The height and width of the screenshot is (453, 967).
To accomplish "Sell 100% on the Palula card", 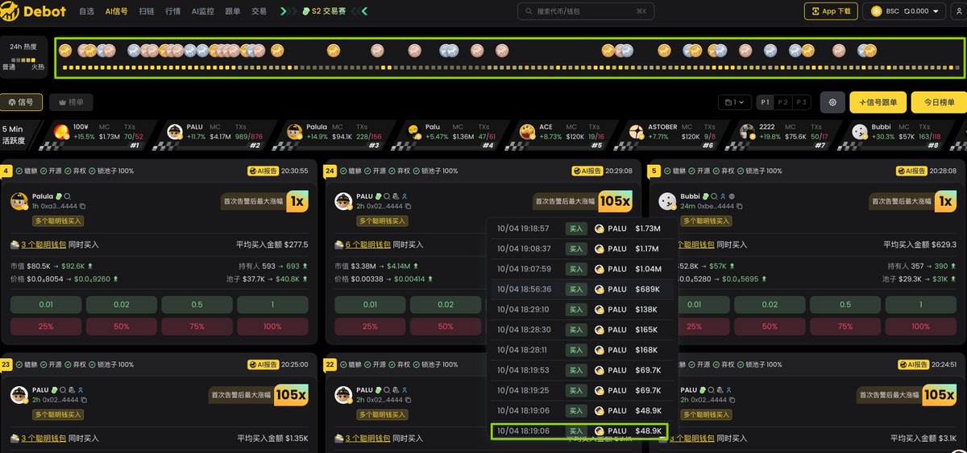I will click(272, 327).
